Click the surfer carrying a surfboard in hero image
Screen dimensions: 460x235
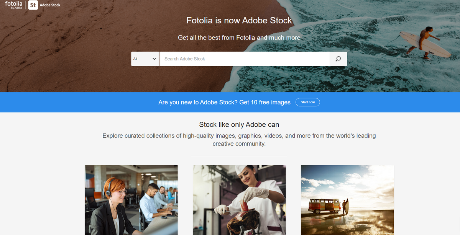coord(424,42)
